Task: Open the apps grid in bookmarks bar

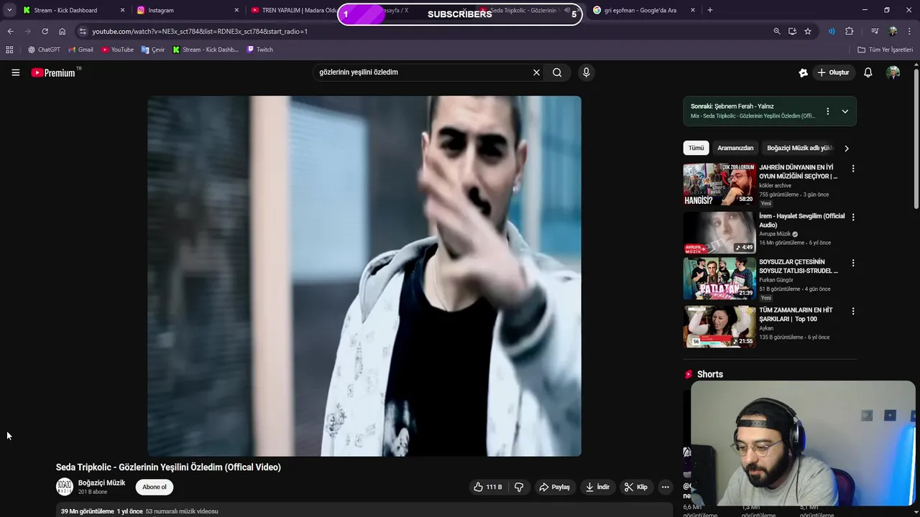Action: click(x=9, y=50)
